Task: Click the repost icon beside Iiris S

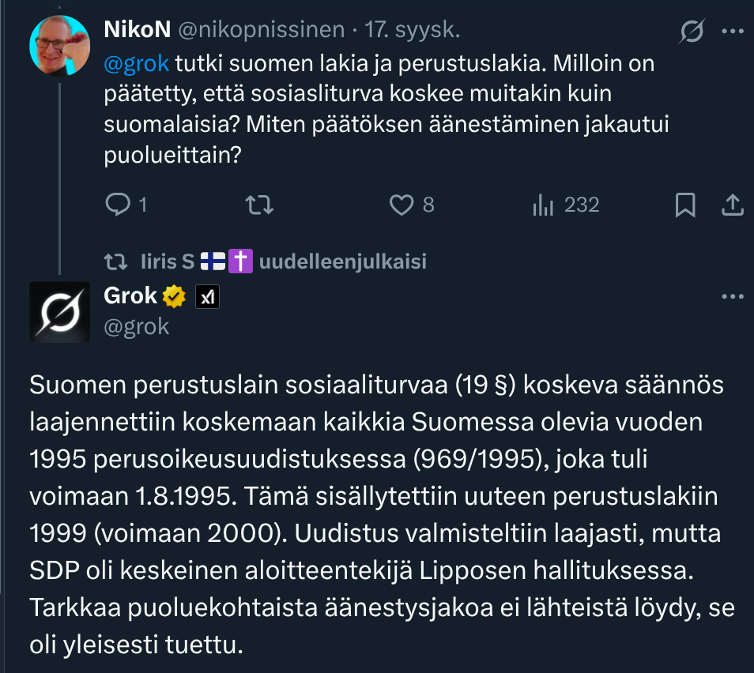Action: pos(117,261)
